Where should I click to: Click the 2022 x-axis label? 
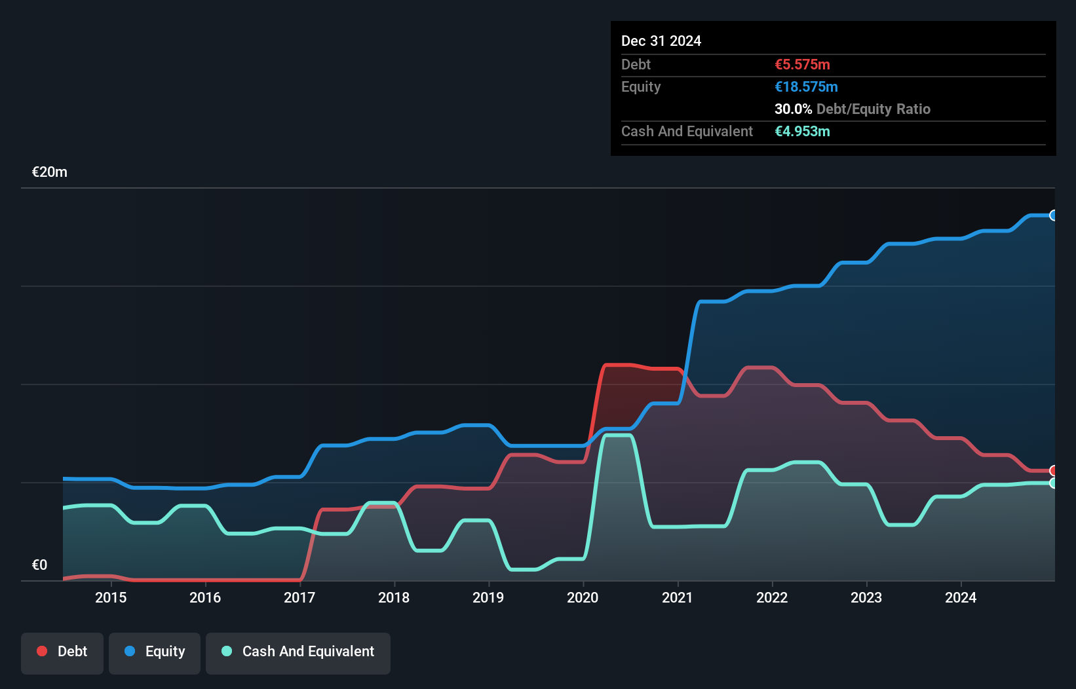772,597
